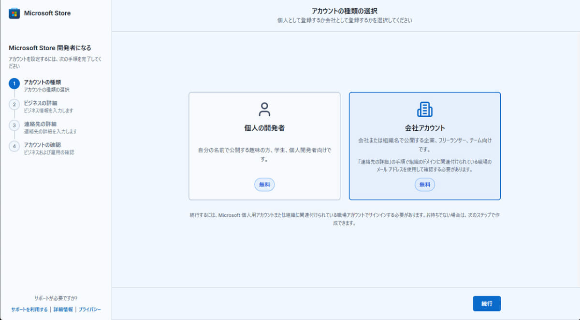Click the ビジネスの詳細 step label
This screenshot has height=320, width=580.
pos(41,103)
